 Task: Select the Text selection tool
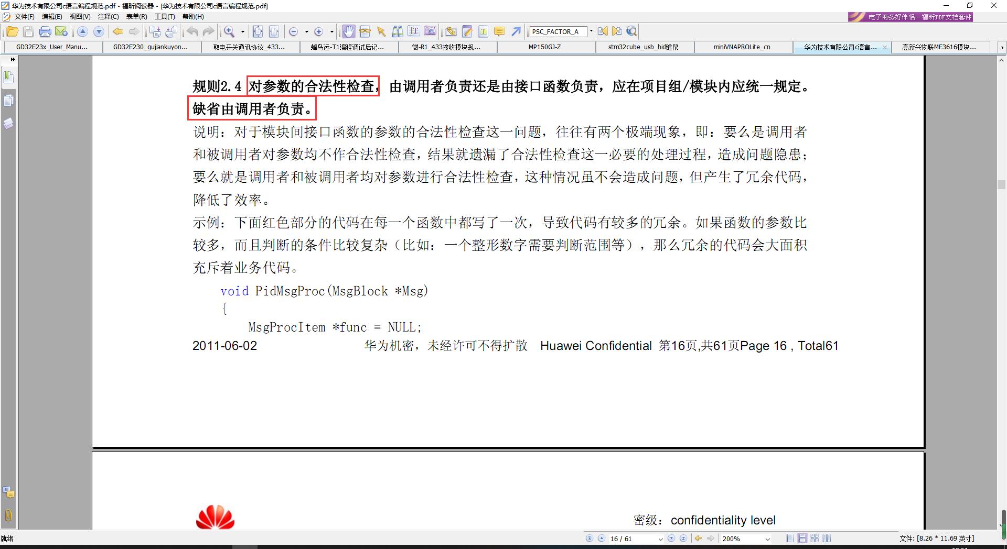point(380,31)
